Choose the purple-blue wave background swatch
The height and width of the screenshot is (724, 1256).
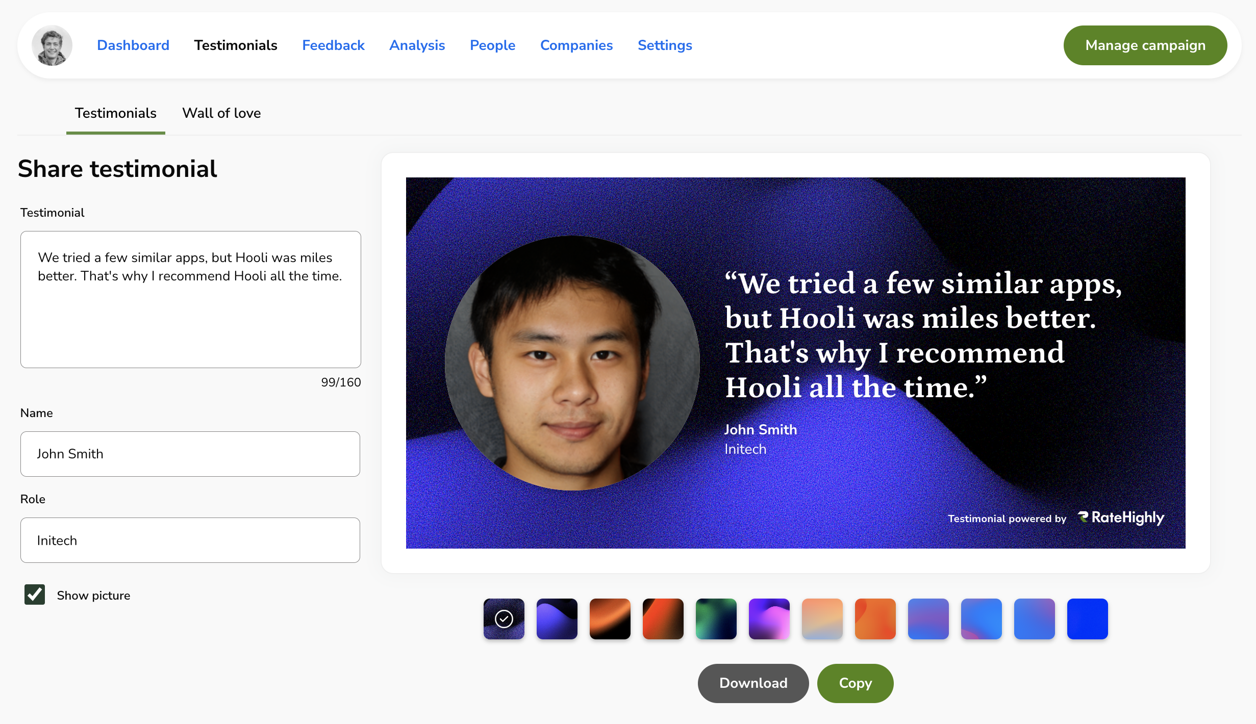(557, 618)
